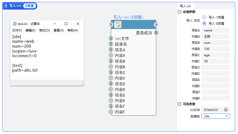Select the 写入-6项值 radio option
The image size is (238, 134).
(204, 23)
